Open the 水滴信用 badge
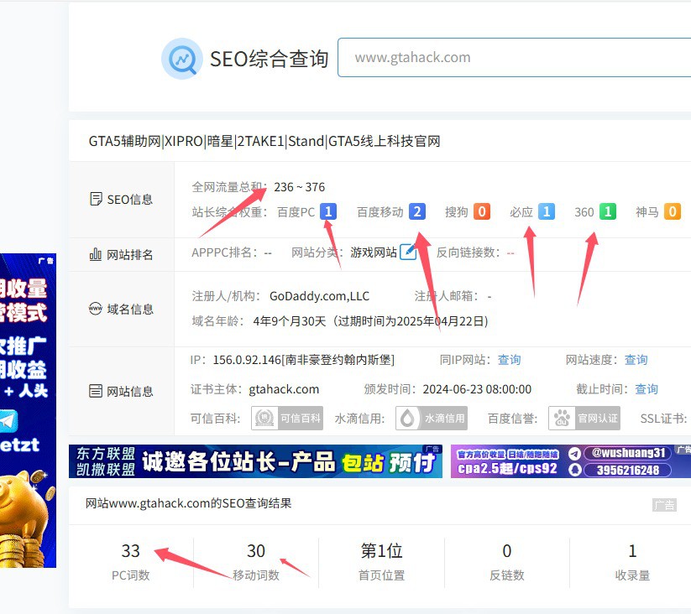Screen dimensions: 691x614 click(x=432, y=418)
